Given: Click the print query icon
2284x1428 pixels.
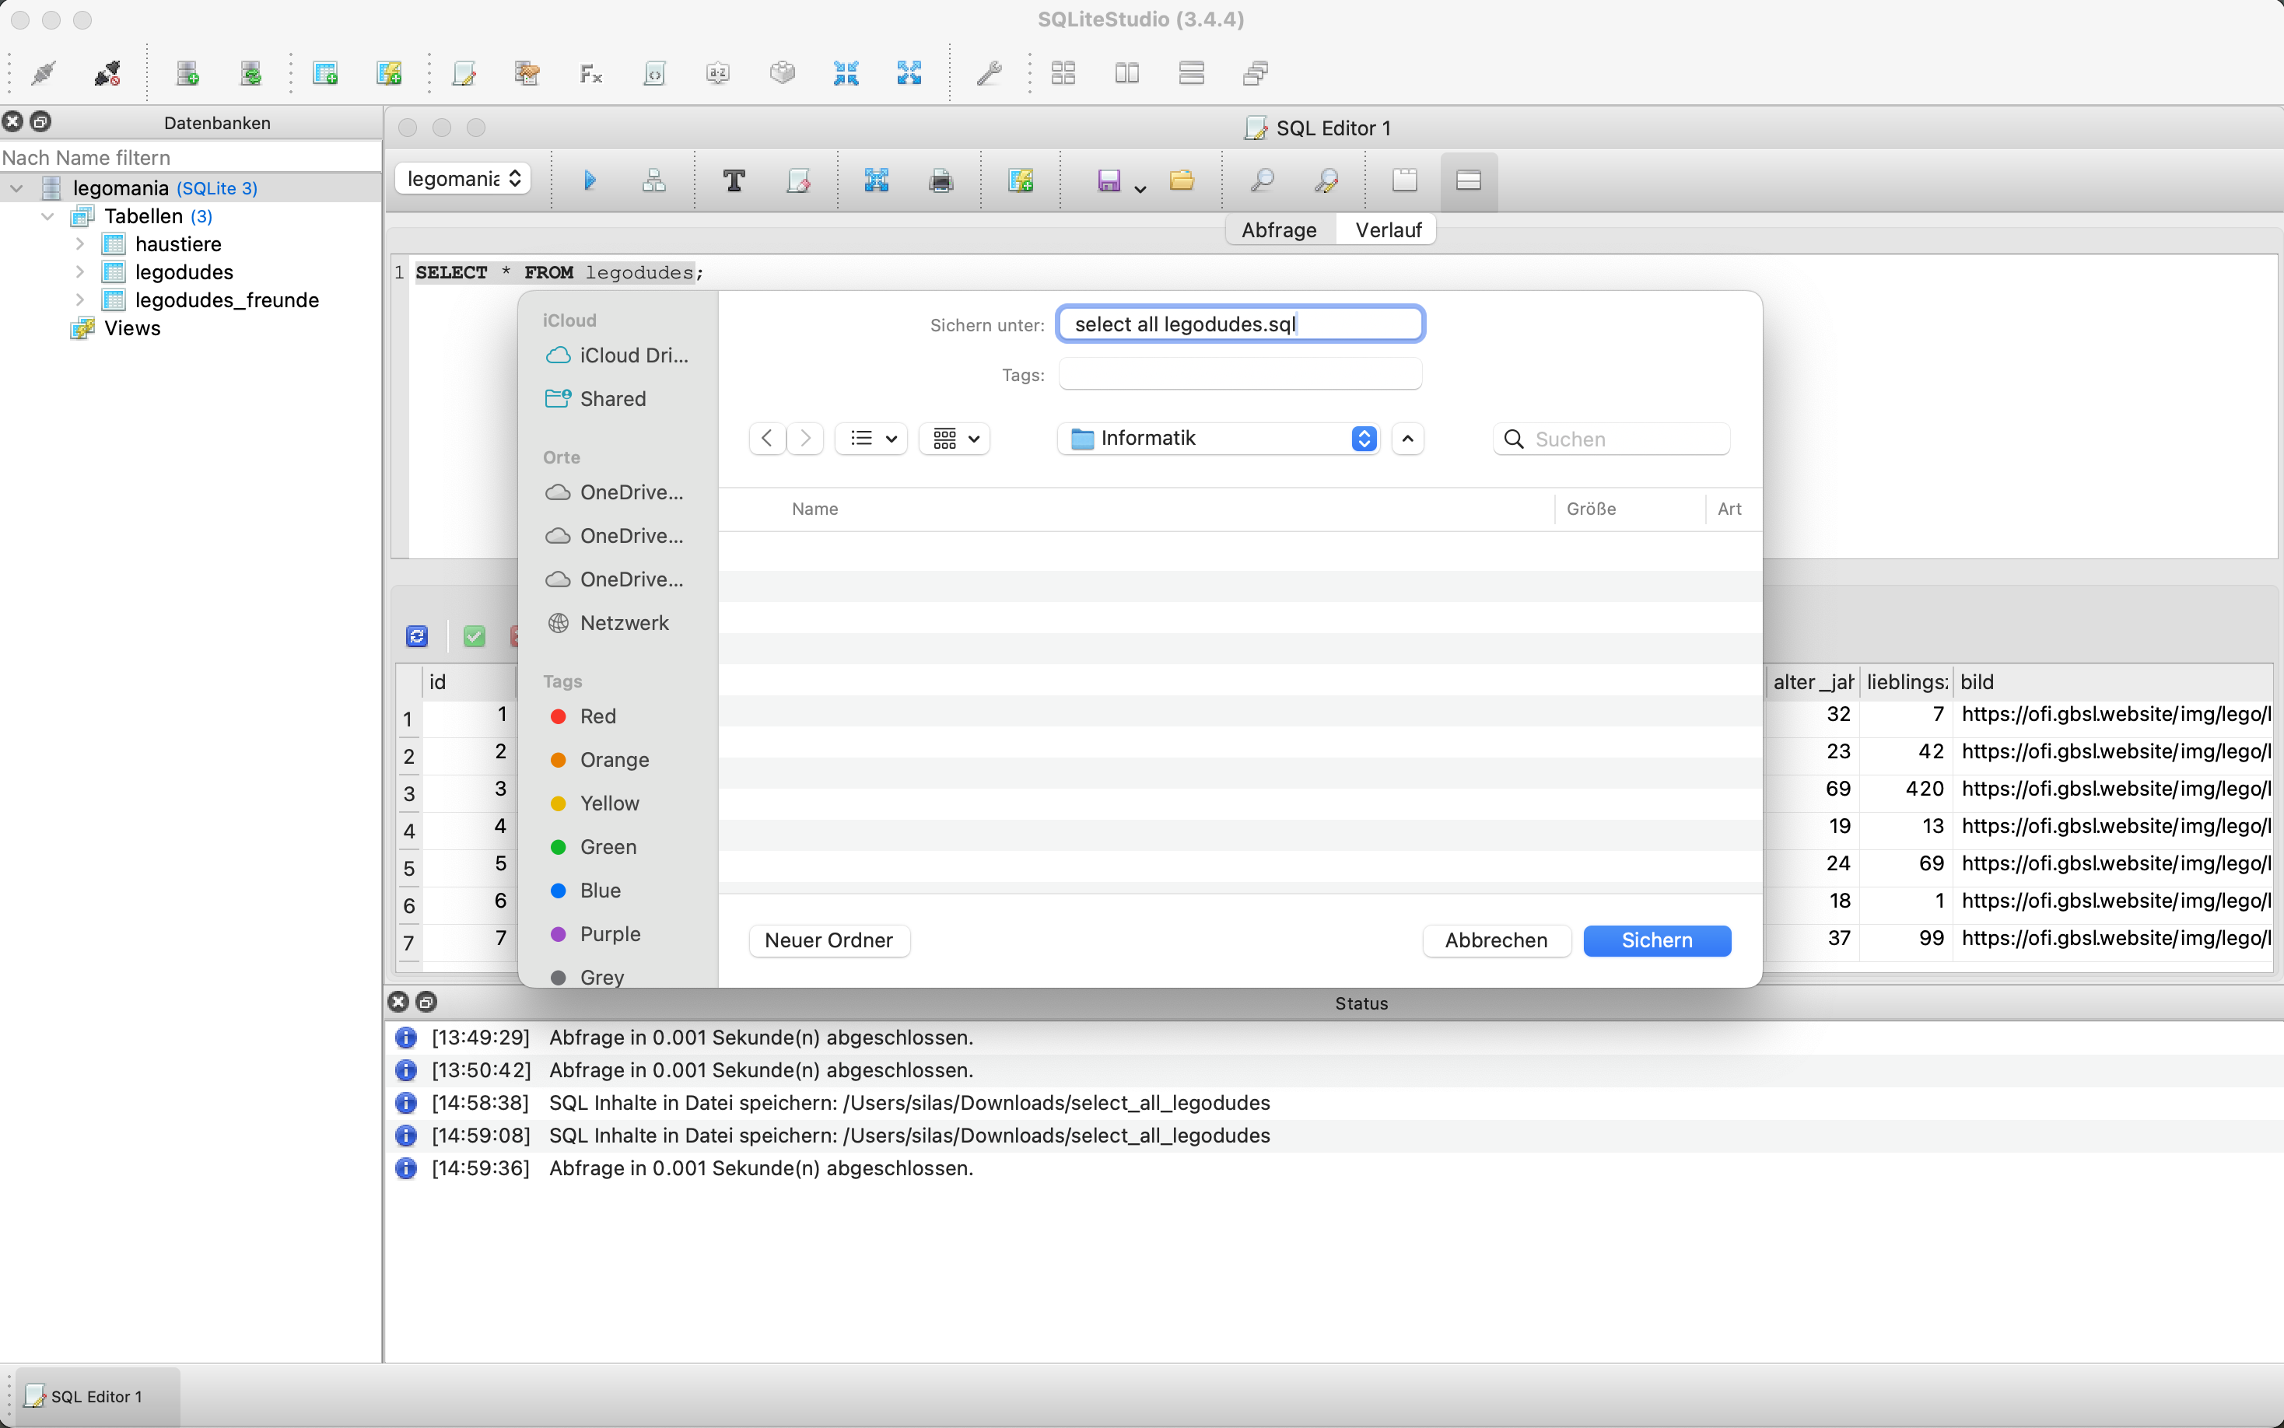Looking at the screenshot, I should click(941, 180).
